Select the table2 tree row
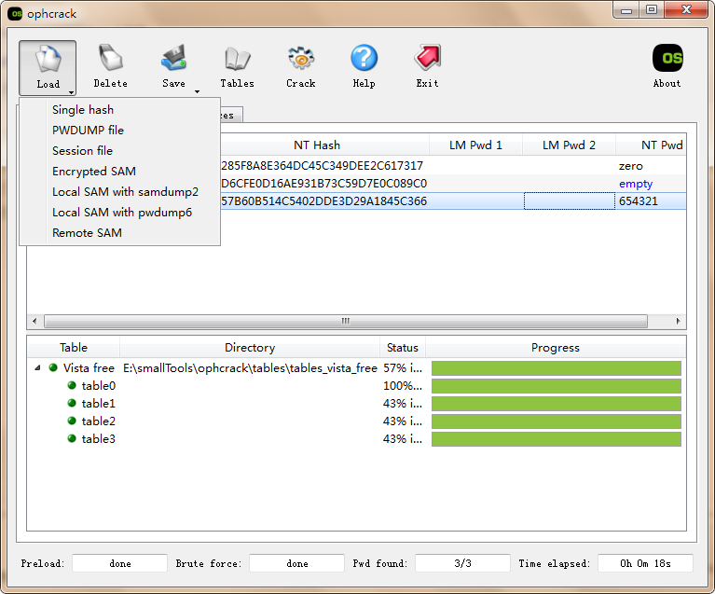 click(x=356, y=421)
